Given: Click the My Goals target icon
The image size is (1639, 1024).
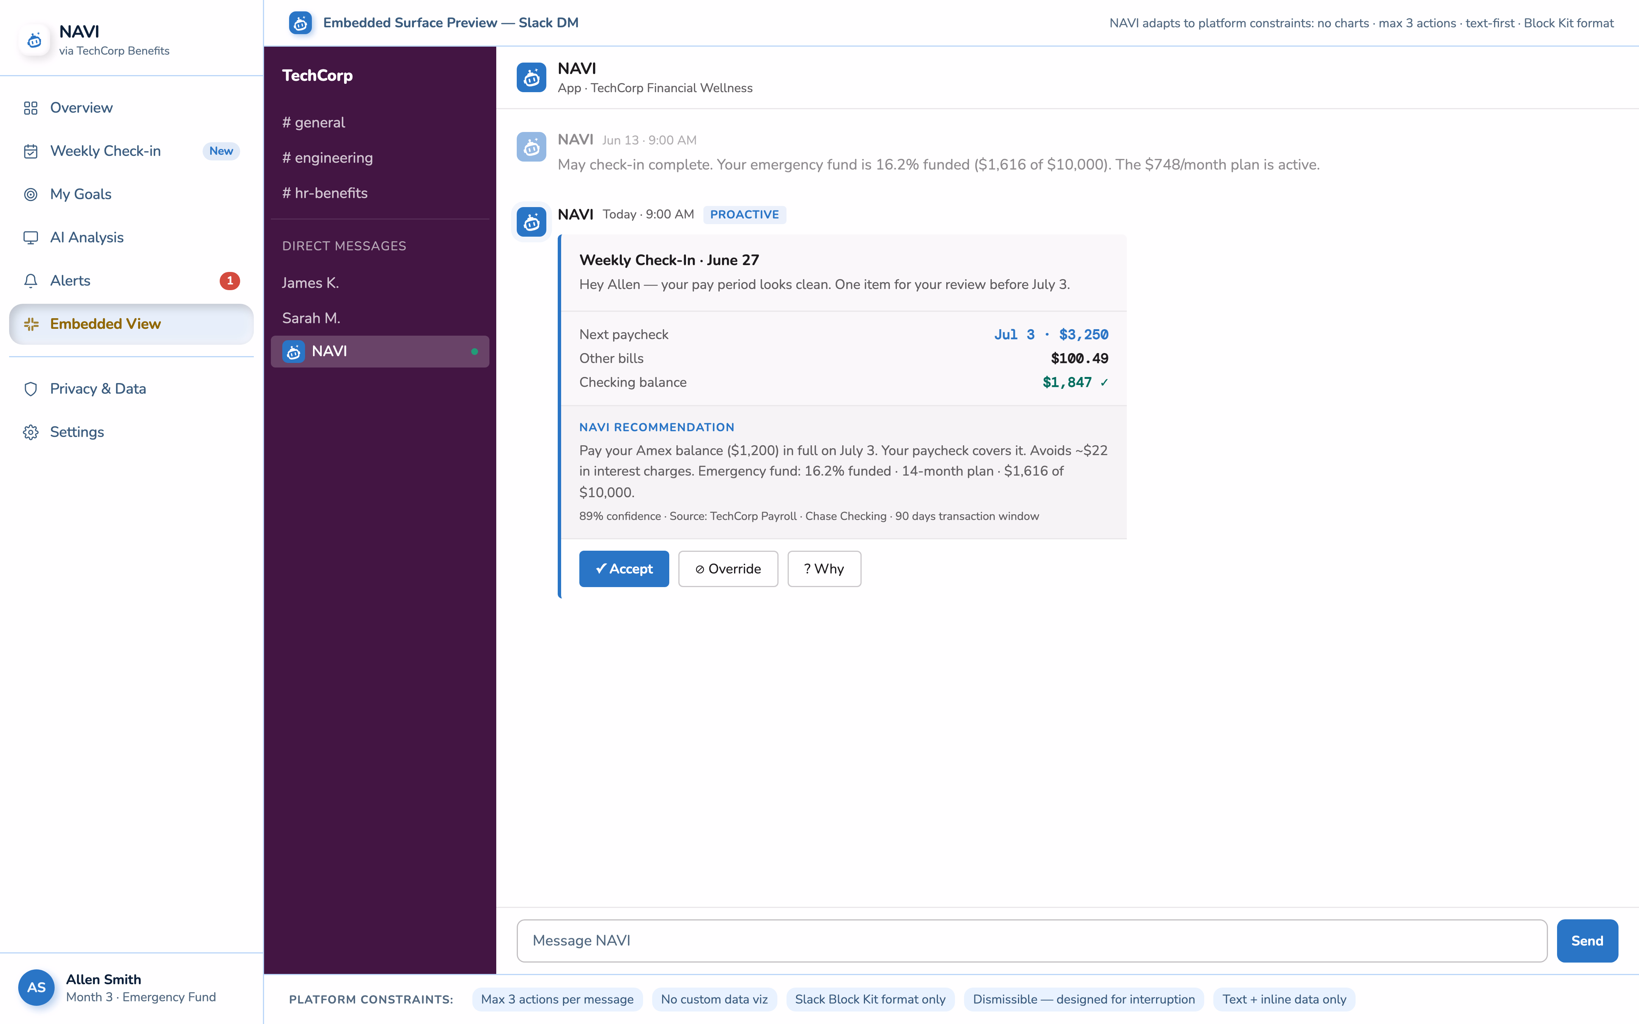Looking at the screenshot, I should coord(30,194).
